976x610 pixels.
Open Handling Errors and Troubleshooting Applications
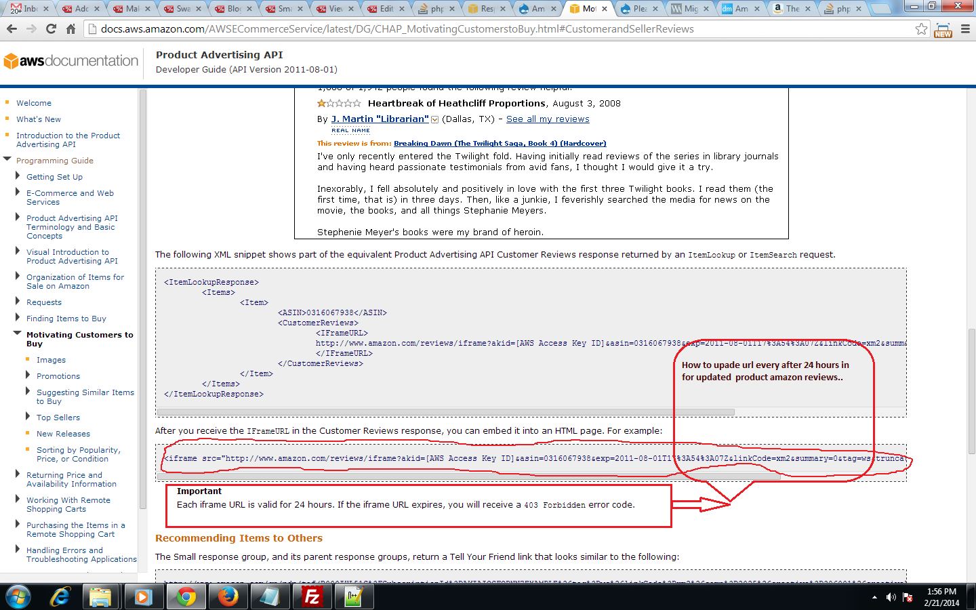click(81, 554)
